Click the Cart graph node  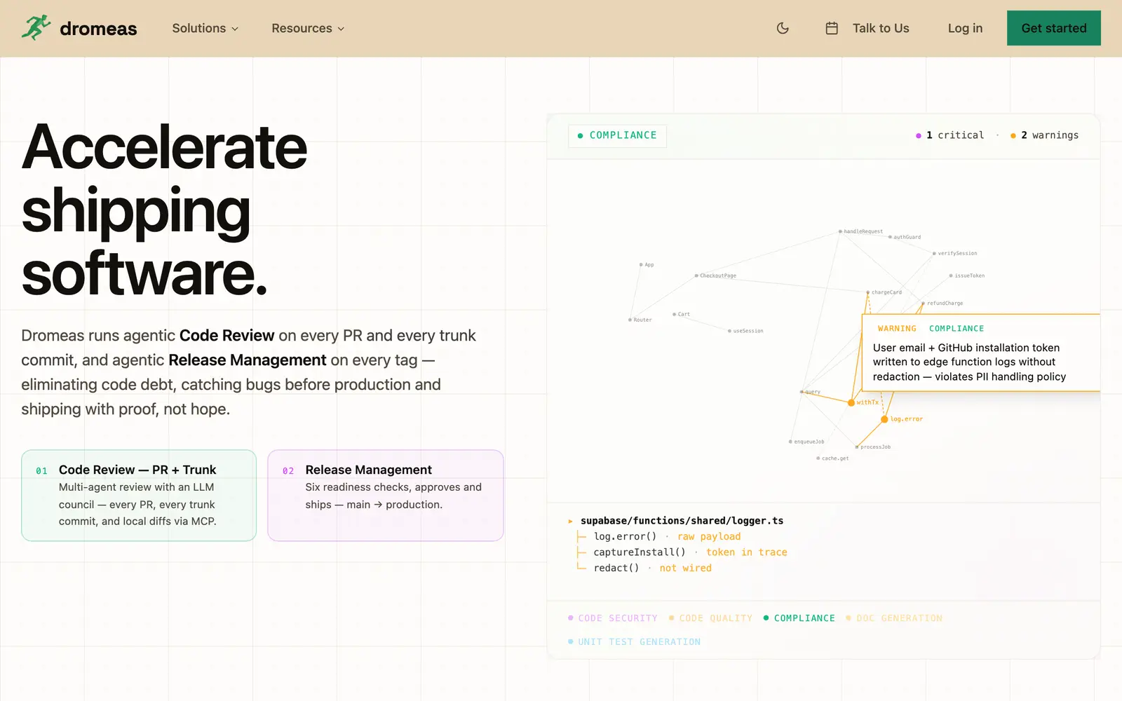pyautogui.click(x=675, y=314)
